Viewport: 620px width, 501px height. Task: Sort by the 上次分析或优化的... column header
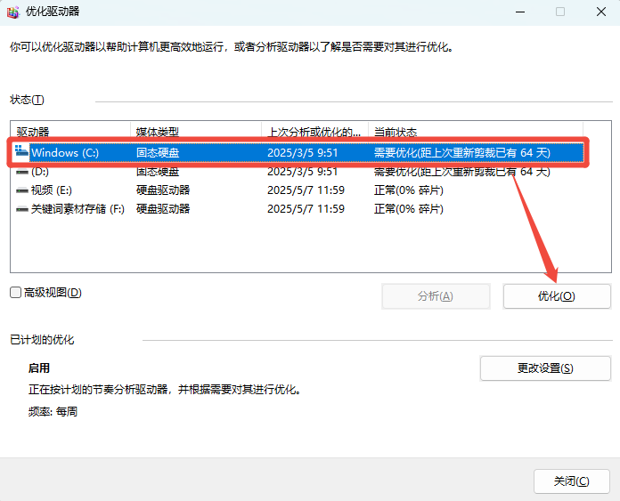tap(314, 131)
